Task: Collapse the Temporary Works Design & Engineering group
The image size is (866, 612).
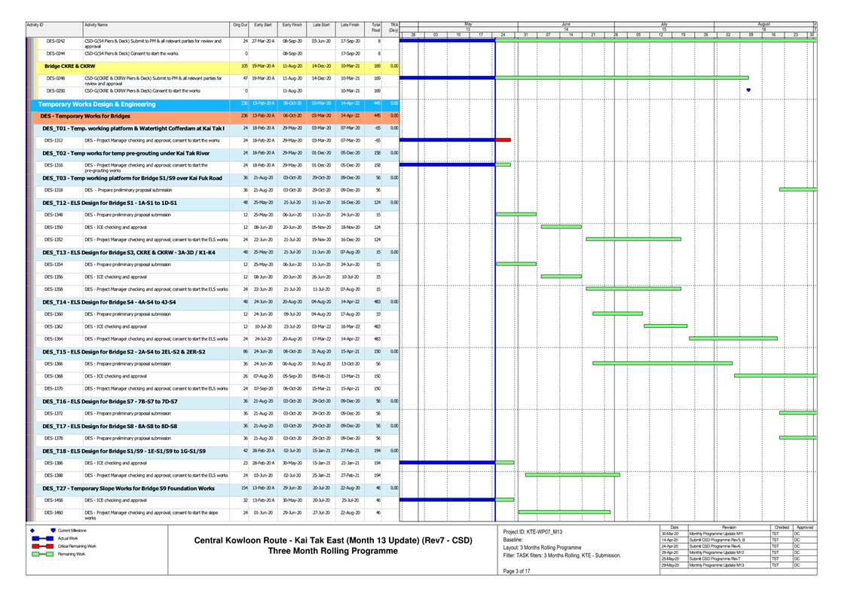Action: pyautogui.click(x=97, y=104)
